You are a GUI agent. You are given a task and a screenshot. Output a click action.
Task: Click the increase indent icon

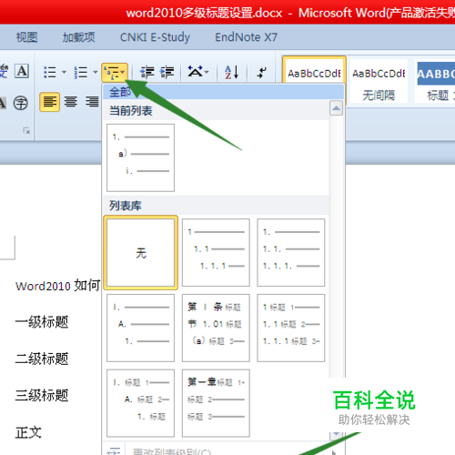click(x=167, y=73)
